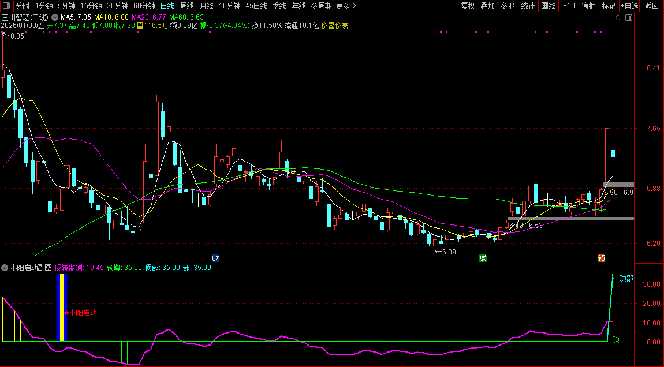Screen dimensions: 664x367
Task: Click the small square icon beside the diamond
Action: [629, 18]
